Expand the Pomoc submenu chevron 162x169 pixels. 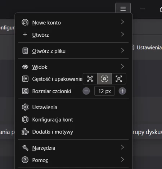tap(122, 160)
